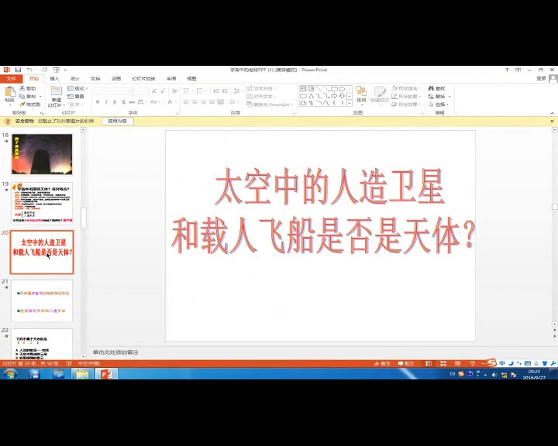Screen dimensions: 558x446
Task: Switch to the Insert (插入) ribbon tab
Action: (x=54, y=78)
